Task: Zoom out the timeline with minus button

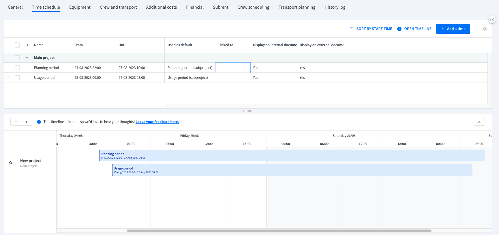Action: pos(16,122)
